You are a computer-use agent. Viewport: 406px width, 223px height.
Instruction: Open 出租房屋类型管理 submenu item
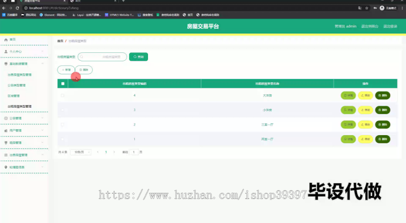[19, 106]
